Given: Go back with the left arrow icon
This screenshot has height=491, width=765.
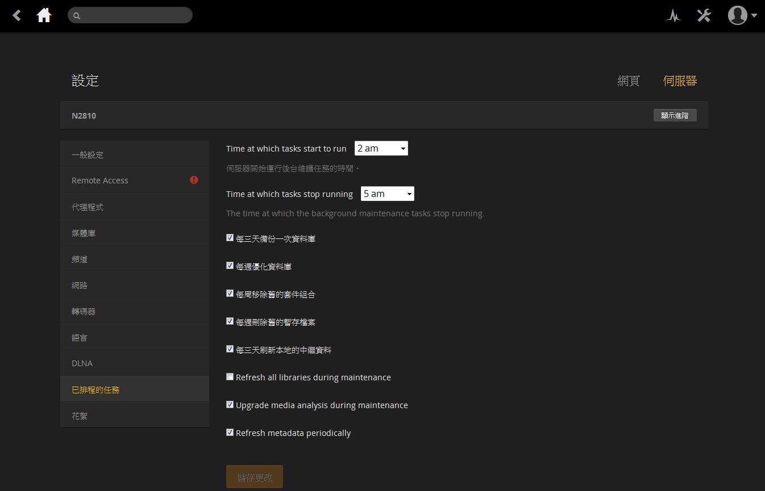Looking at the screenshot, I should coord(17,15).
